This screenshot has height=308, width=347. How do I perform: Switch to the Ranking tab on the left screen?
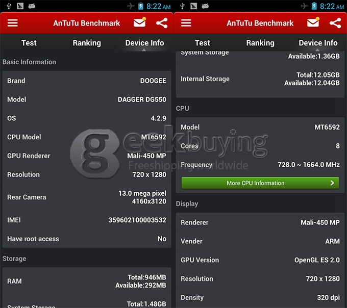click(x=87, y=43)
